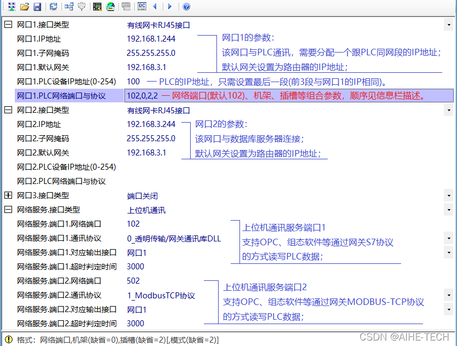Click 网口1 value in 端口1.对应输出接口 row

click(x=136, y=253)
